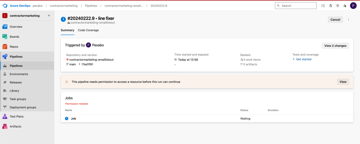This screenshot has width=360, height=144.
Task: Click the Name column header in Jobs
Action: [68, 110]
